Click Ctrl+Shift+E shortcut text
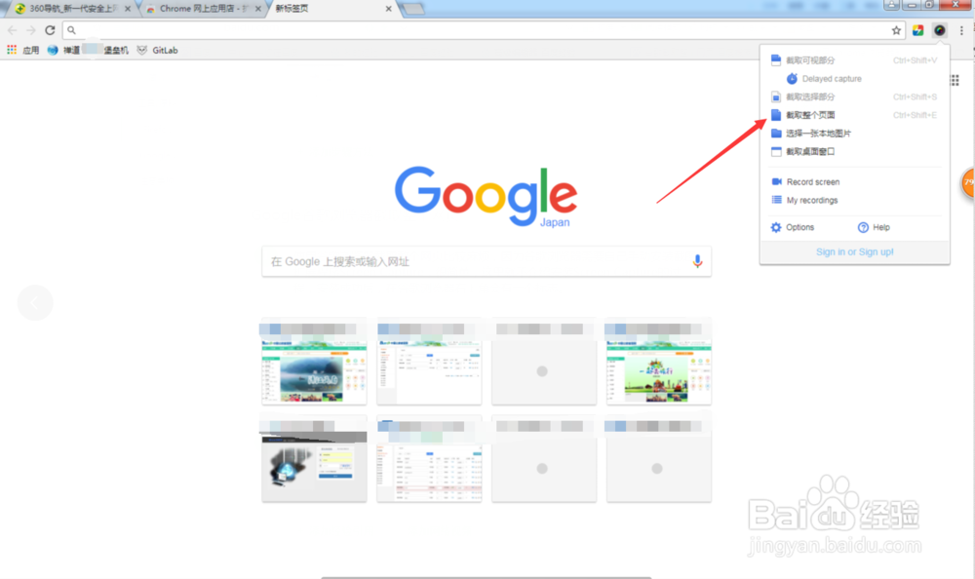The image size is (975, 579). click(915, 115)
